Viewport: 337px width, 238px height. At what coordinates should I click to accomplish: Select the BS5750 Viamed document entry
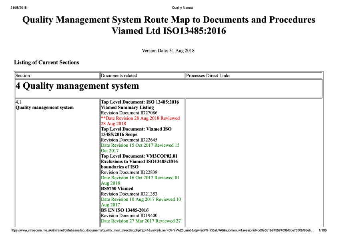(x=117, y=188)
